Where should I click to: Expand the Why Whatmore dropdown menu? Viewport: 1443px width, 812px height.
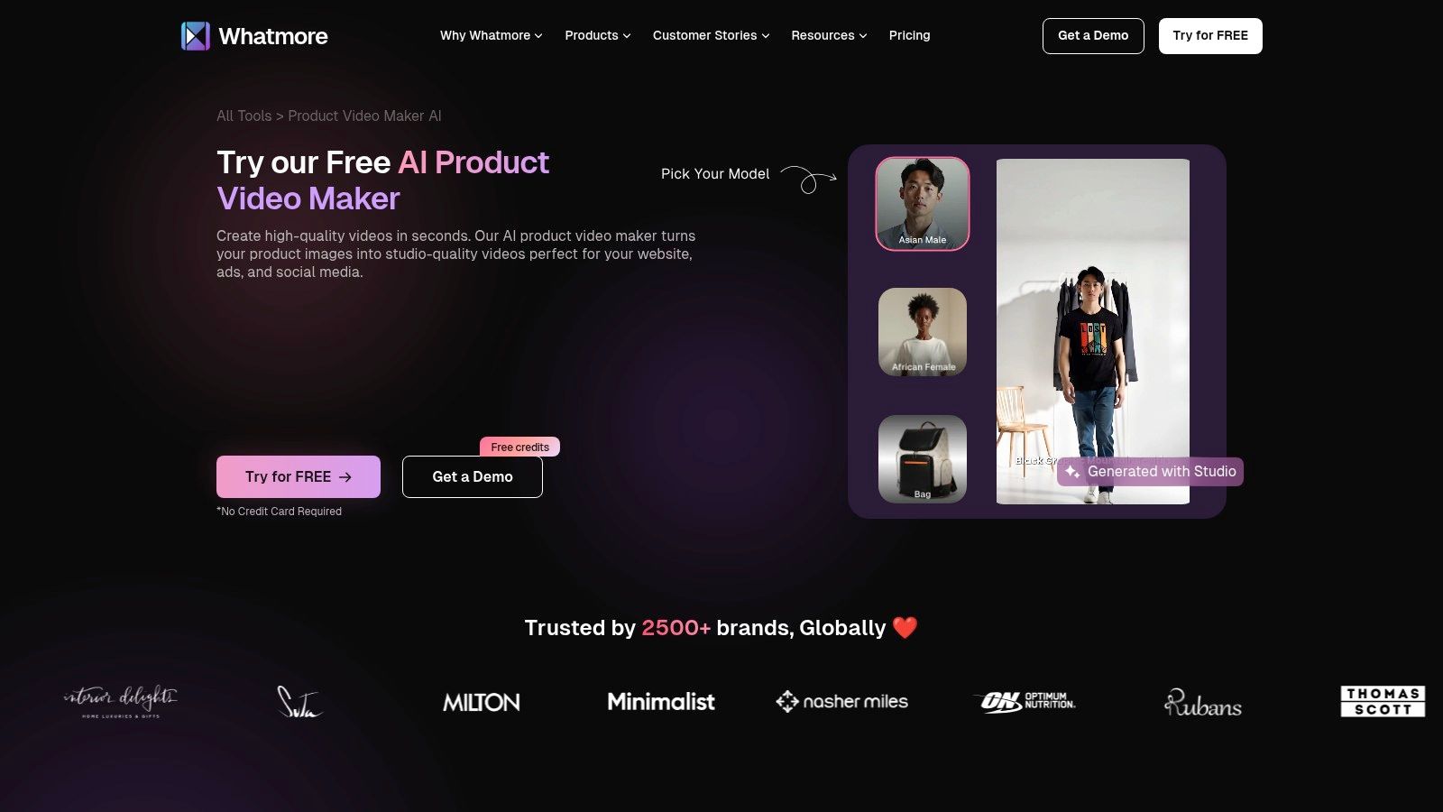(x=492, y=35)
